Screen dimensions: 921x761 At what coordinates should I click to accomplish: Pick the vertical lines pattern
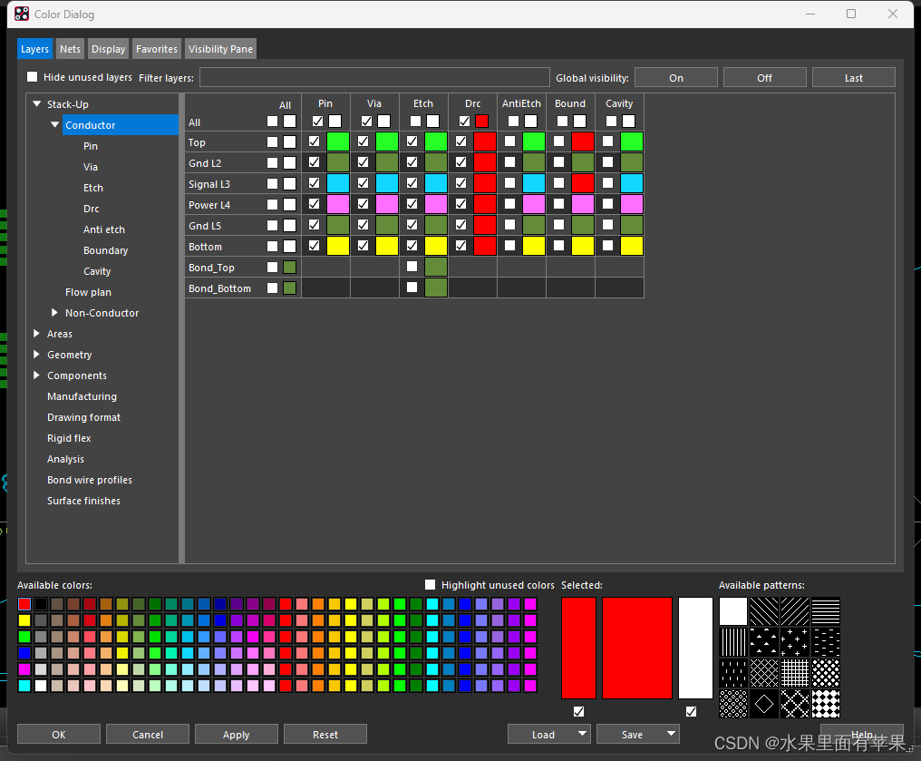733,642
